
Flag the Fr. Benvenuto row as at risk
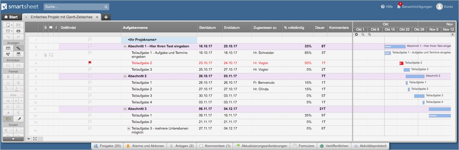[90, 82]
